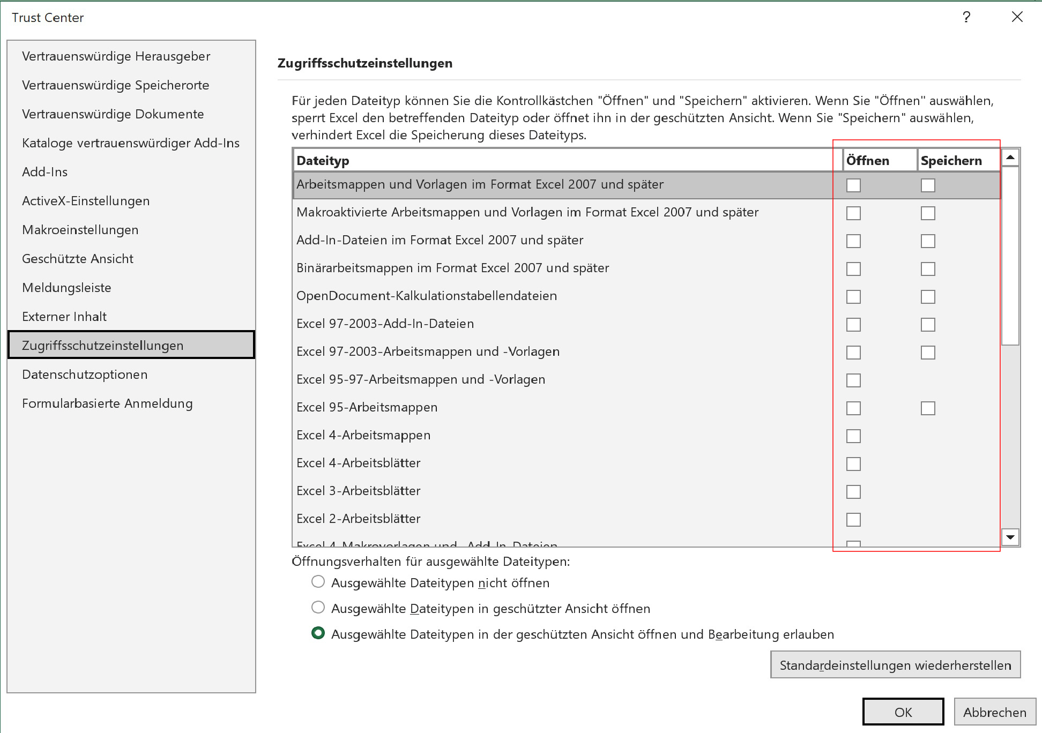The width and height of the screenshot is (1042, 733).
Task: Check Speichern for Binärarbeitsmappen row
Action: click(928, 269)
